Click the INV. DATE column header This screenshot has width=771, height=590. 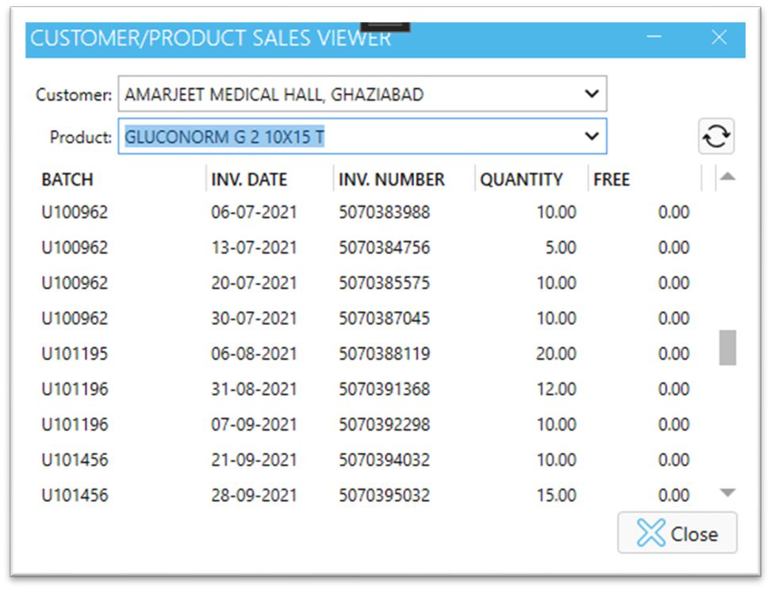[249, 179]
